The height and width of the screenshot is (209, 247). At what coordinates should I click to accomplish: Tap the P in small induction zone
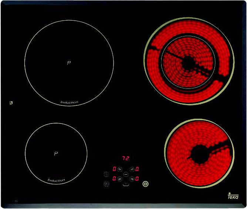(x=56, y=154)
